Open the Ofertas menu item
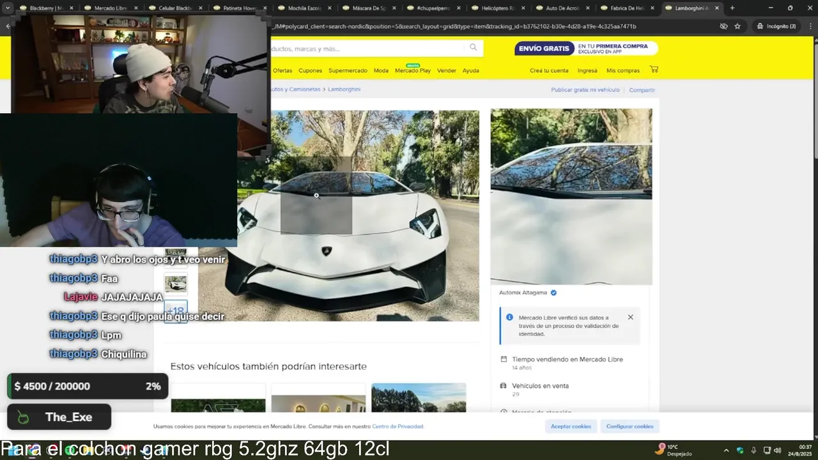 coord(282,70)
